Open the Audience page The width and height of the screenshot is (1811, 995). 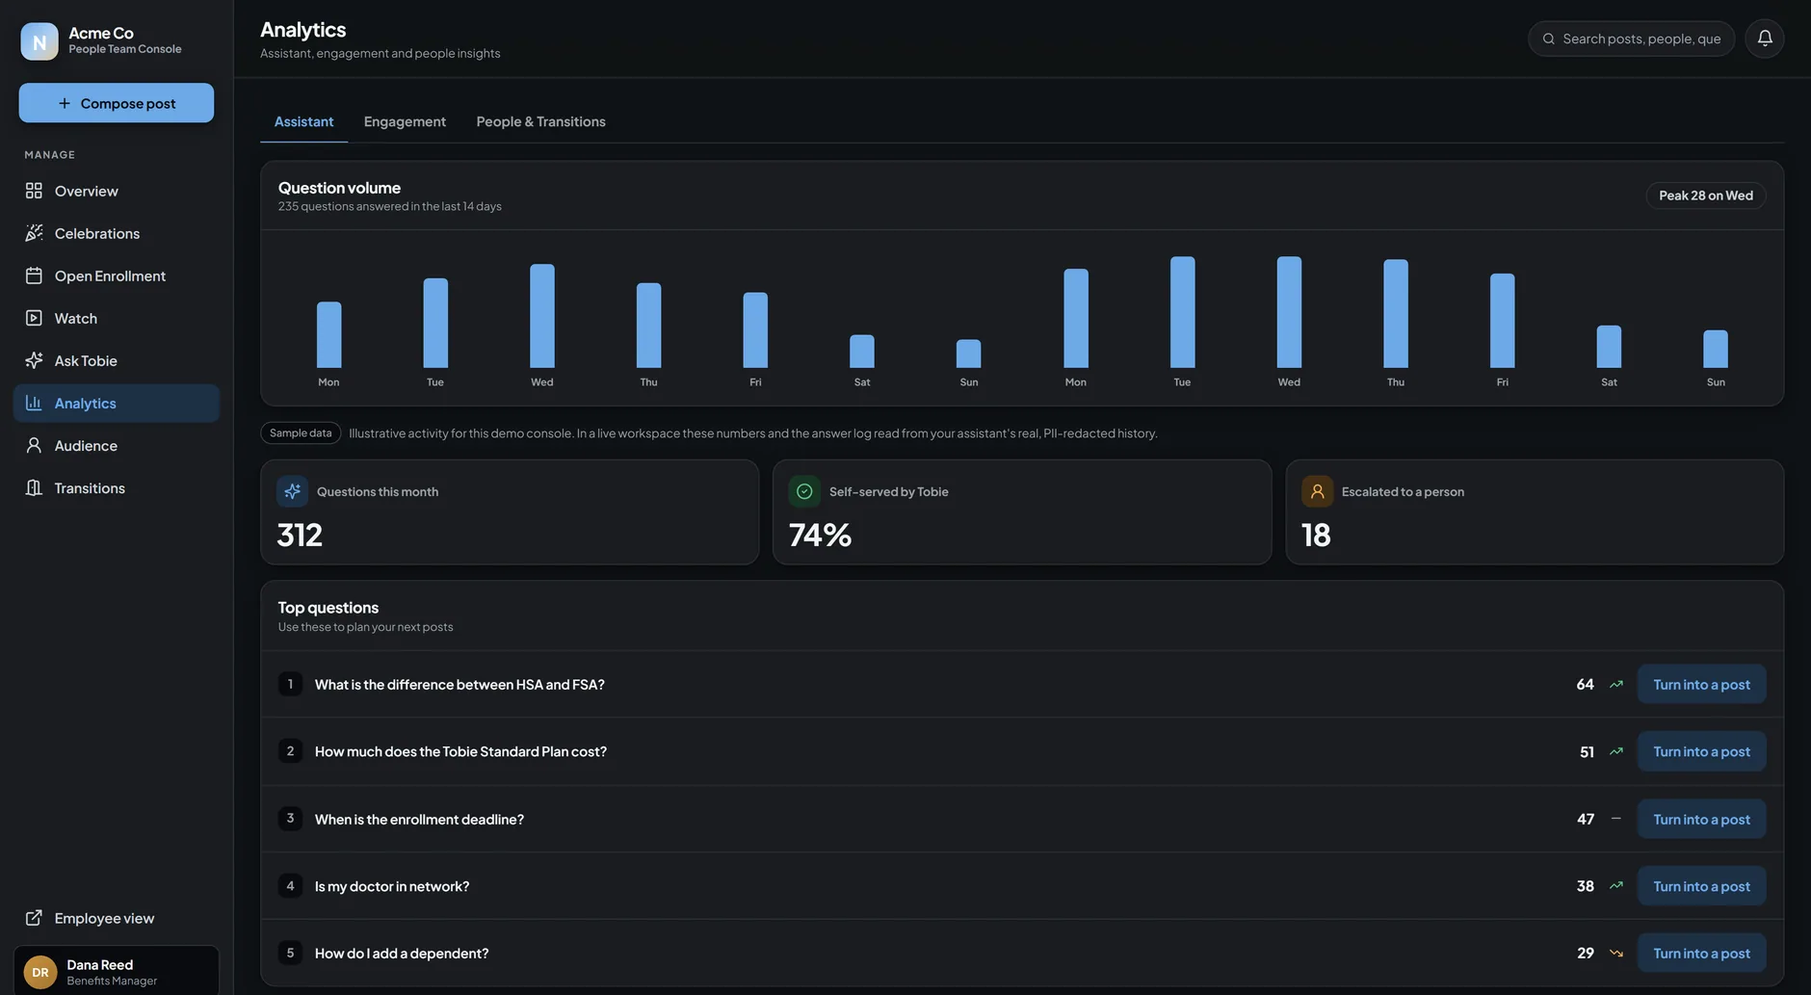pyautogui.click(x=117, y=445)
